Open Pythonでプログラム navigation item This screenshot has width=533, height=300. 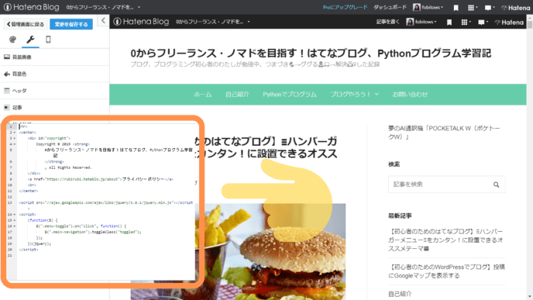[x=290, y=95]
